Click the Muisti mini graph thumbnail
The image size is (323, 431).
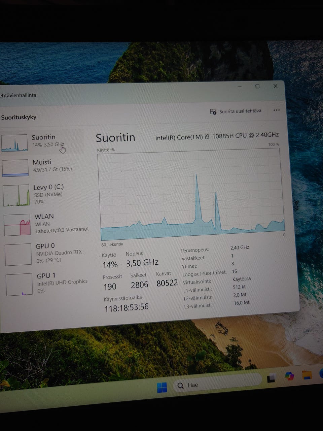click(x=15, y=168)
